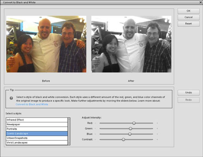Click the Red intensity slider handle

(x=134, y=123)
